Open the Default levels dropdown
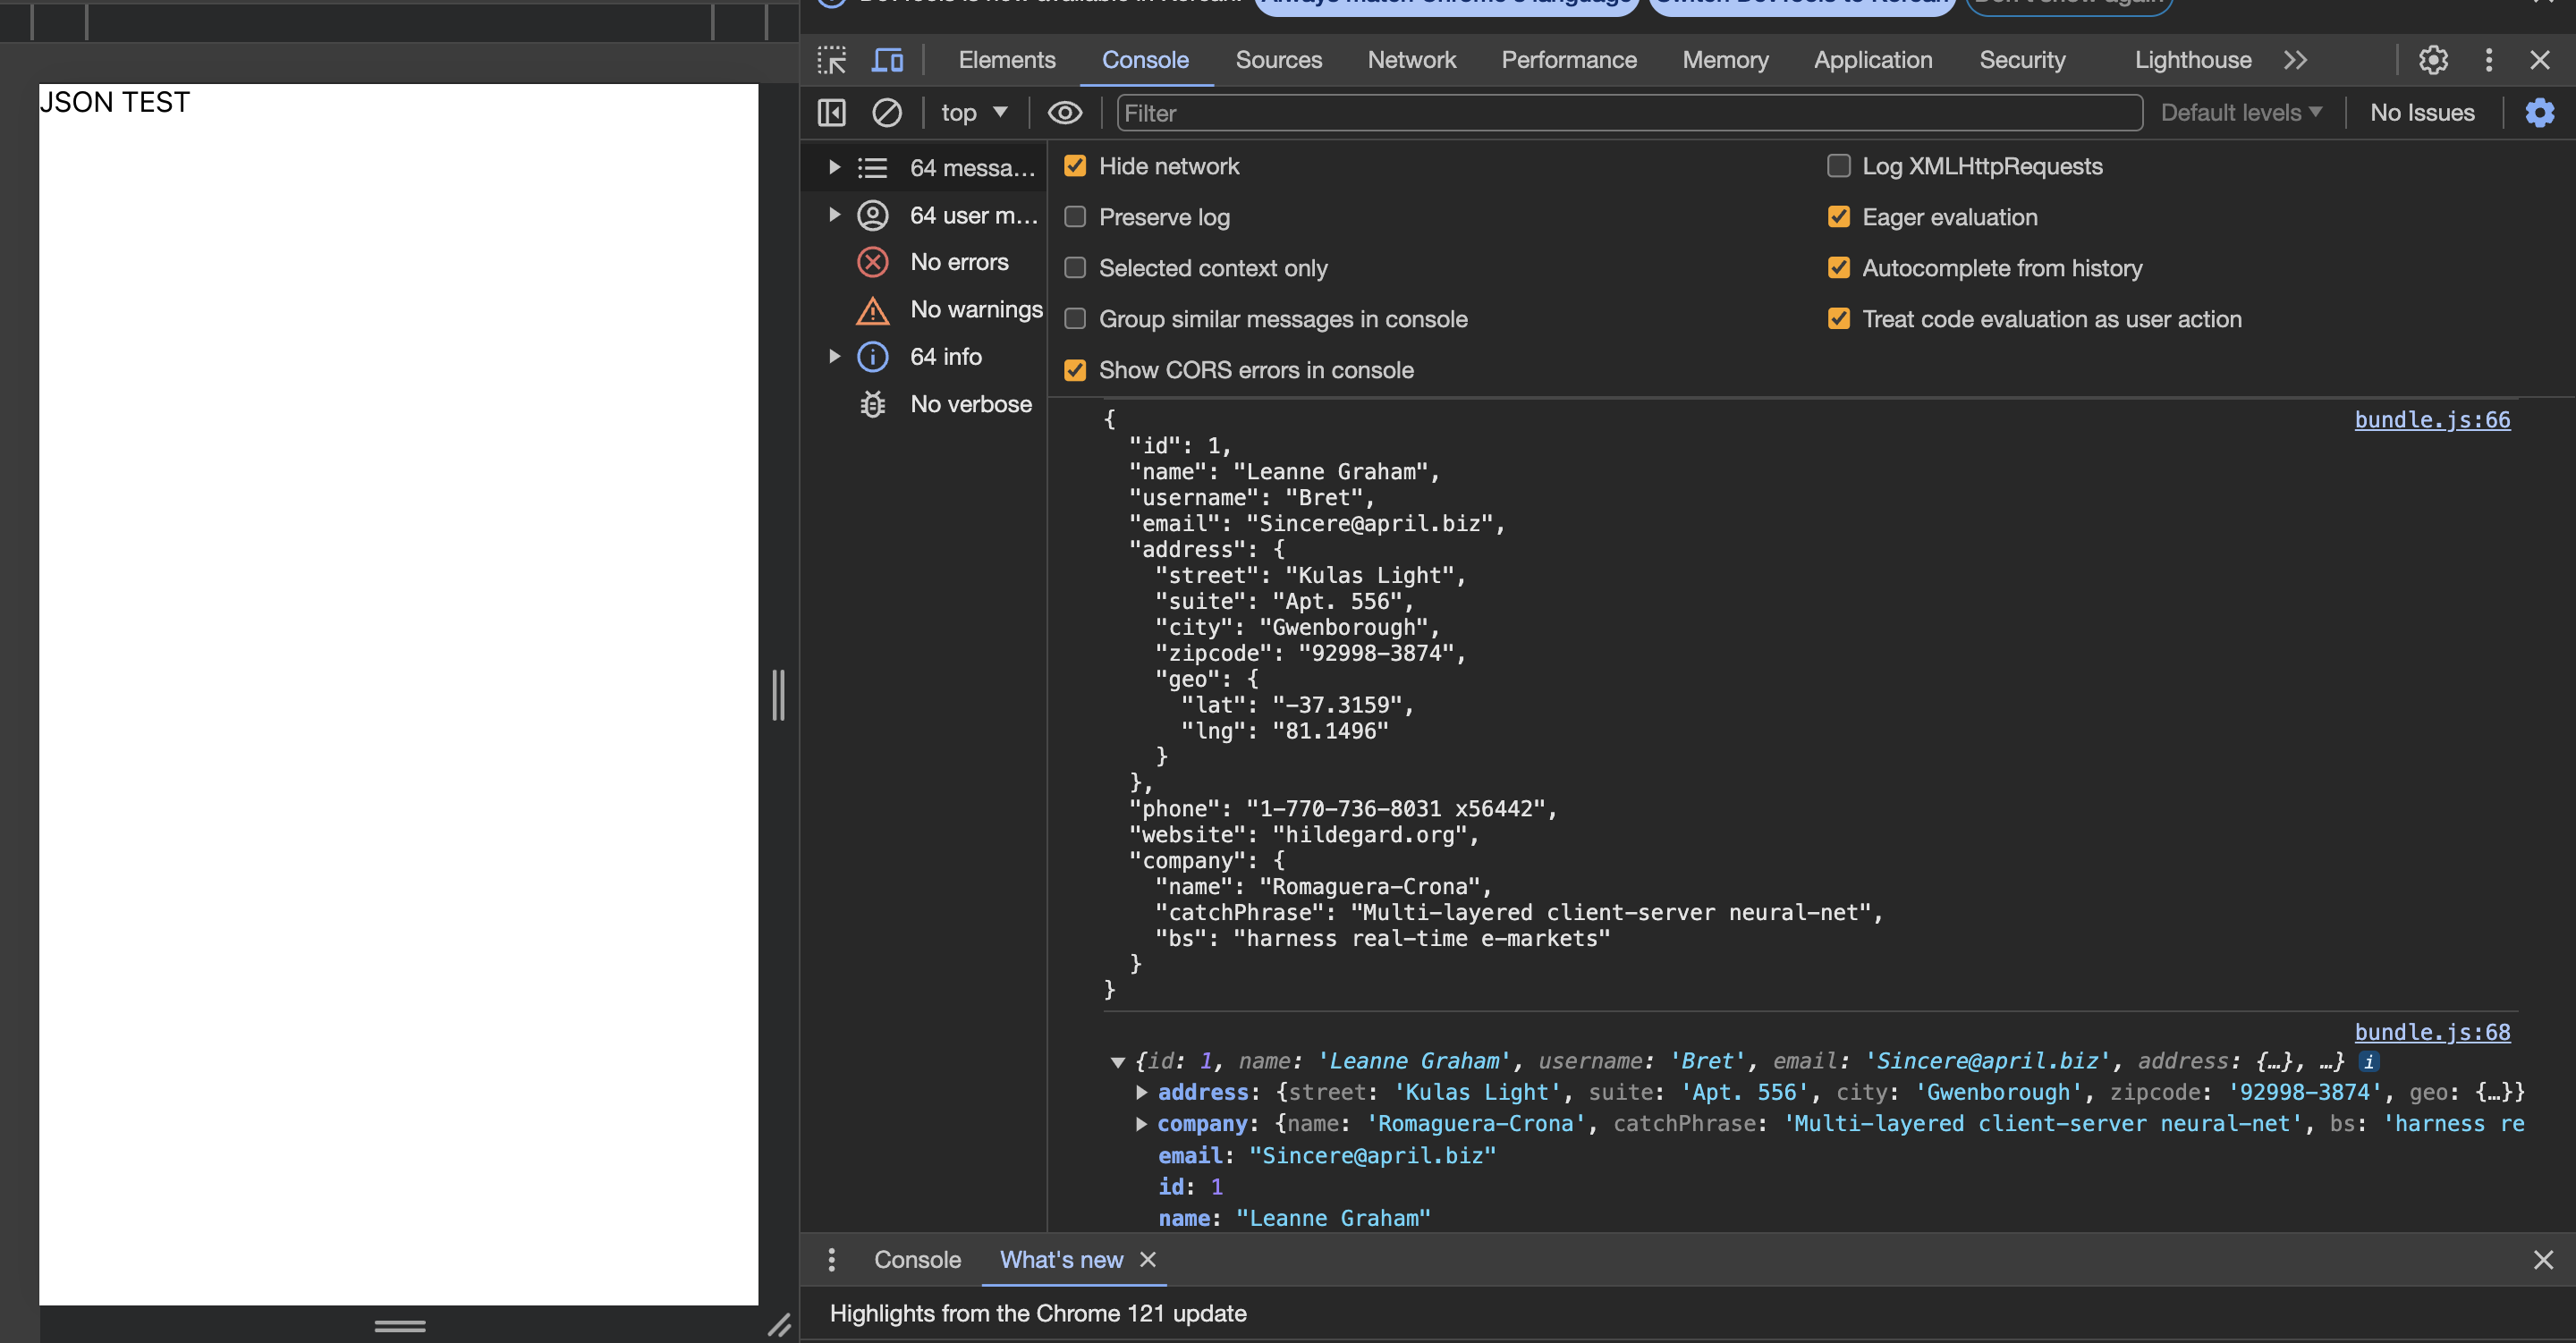This screenshot has width=2576, height=1343. tap(2241, 113)
